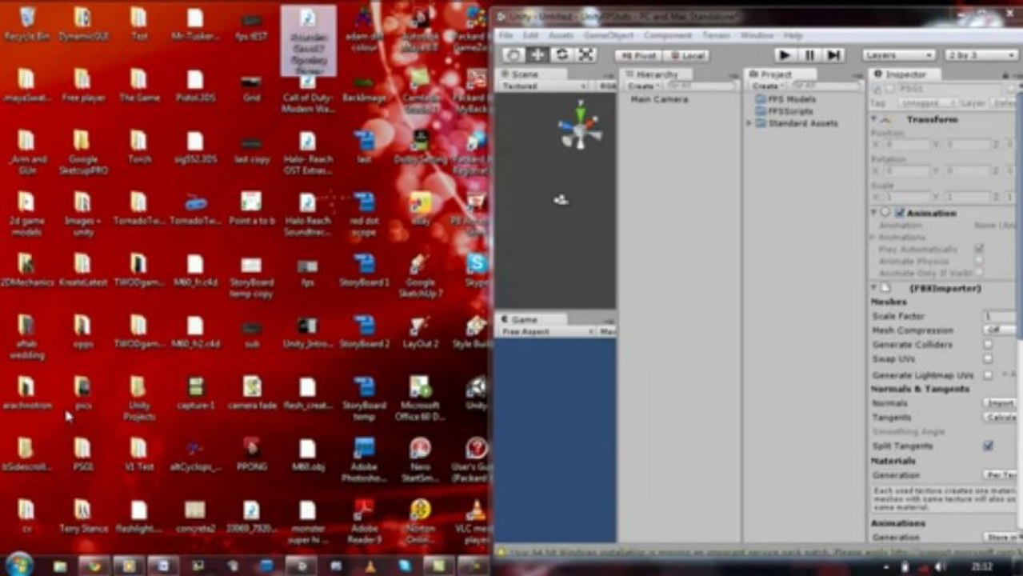The image size is (1023, 576).
Task: Click the Position X field in Transform
Action: [x=905, y=145]
